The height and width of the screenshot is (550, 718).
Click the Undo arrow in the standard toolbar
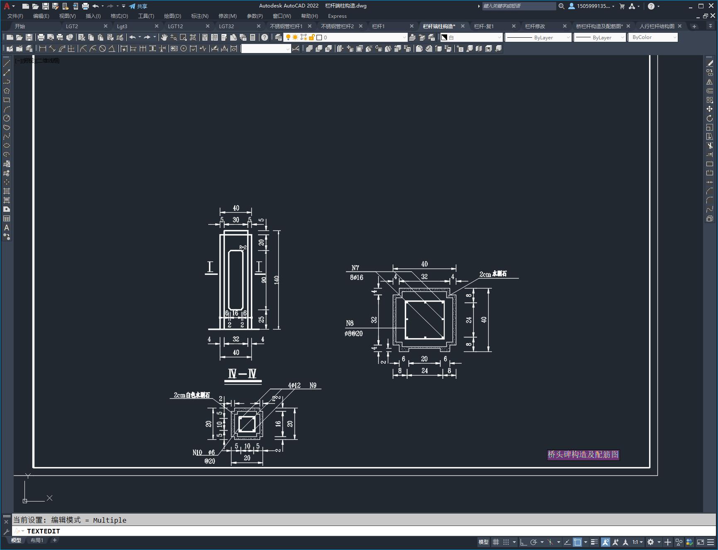(133, 37)
